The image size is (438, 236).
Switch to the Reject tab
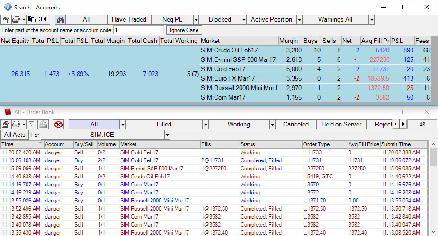coord(380,125)
